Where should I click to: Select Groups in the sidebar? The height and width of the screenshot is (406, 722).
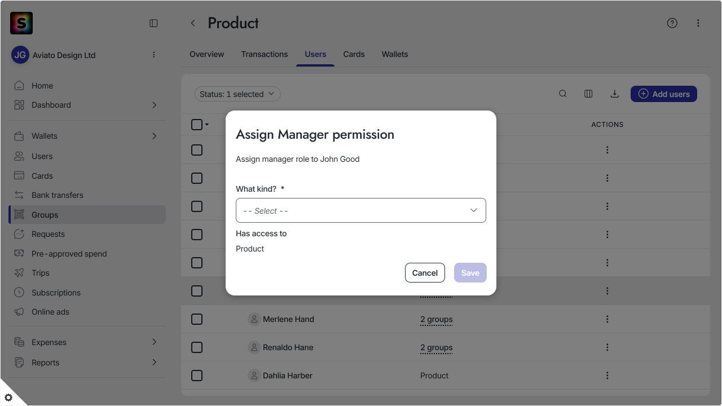tap(87, 215)
